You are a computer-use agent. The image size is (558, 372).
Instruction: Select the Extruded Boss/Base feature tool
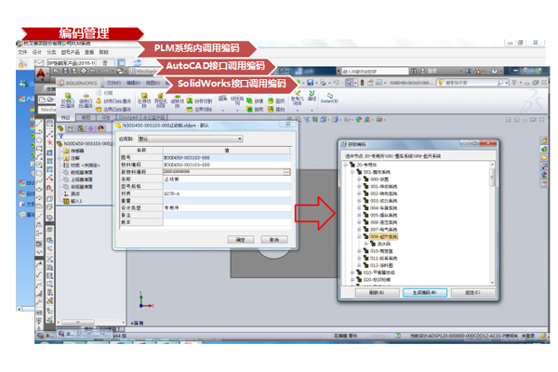(x=68, y=100)
